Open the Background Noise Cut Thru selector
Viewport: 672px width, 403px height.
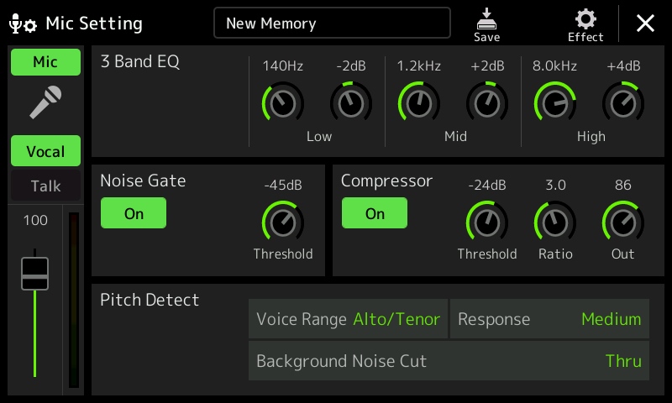click(x=449, y=361)
